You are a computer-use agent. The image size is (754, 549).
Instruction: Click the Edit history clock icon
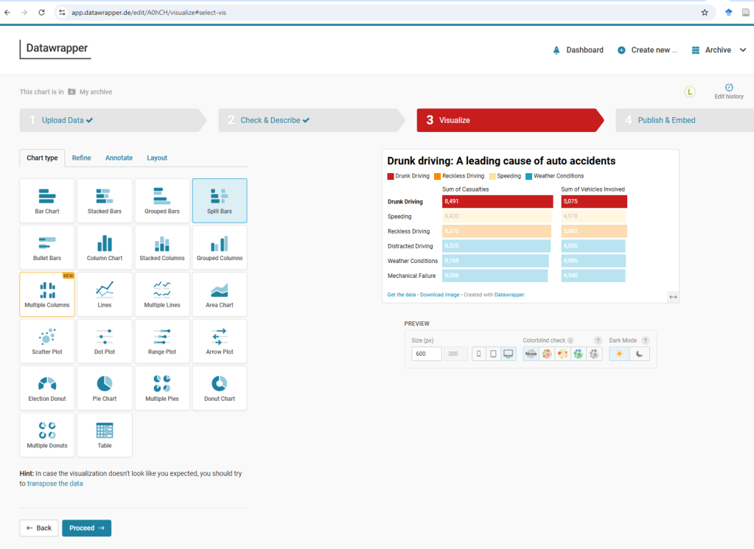tap(729, 87)
